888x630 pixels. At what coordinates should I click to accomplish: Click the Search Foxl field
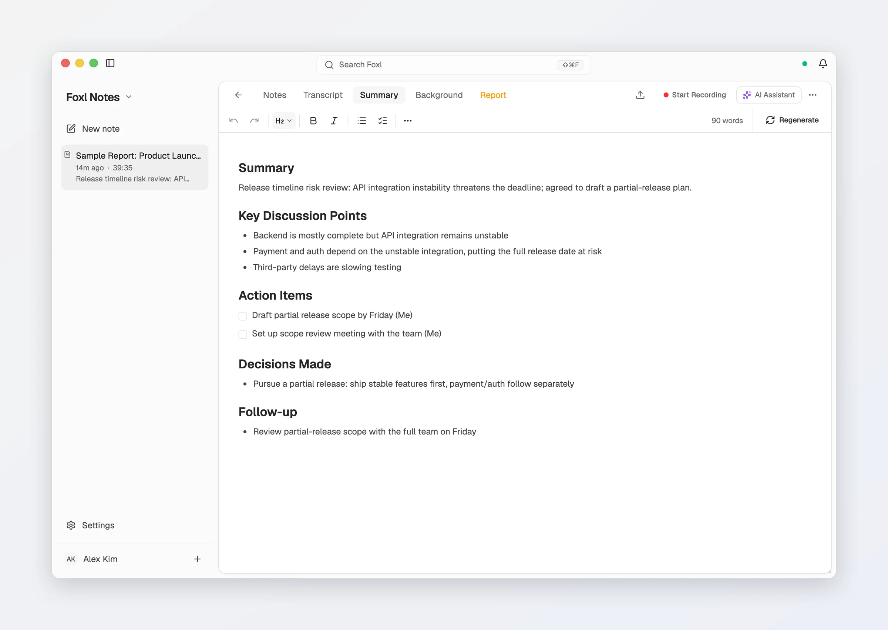[453, 65]
